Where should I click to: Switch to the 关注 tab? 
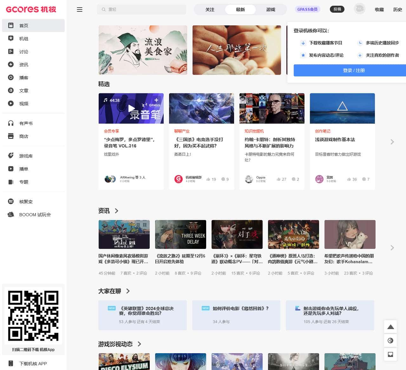point(210,10)
